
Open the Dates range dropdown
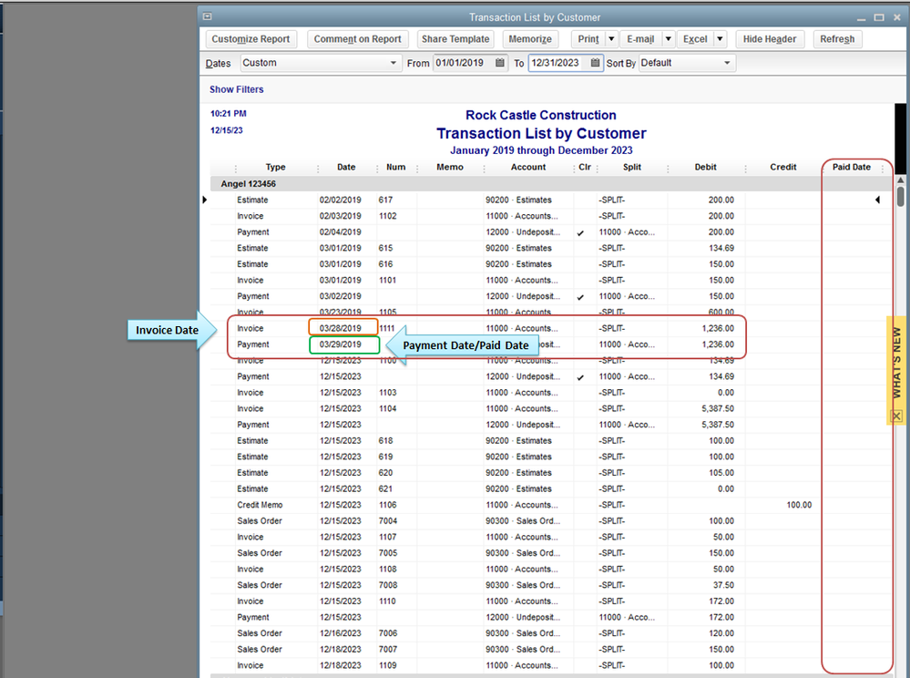(x=321, y=63)
